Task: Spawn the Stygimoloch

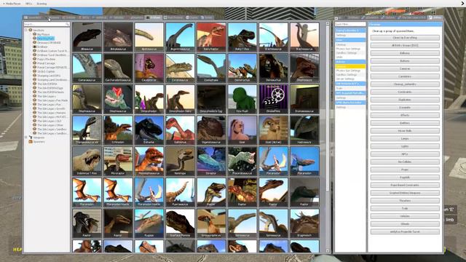Action: (304, 223)
